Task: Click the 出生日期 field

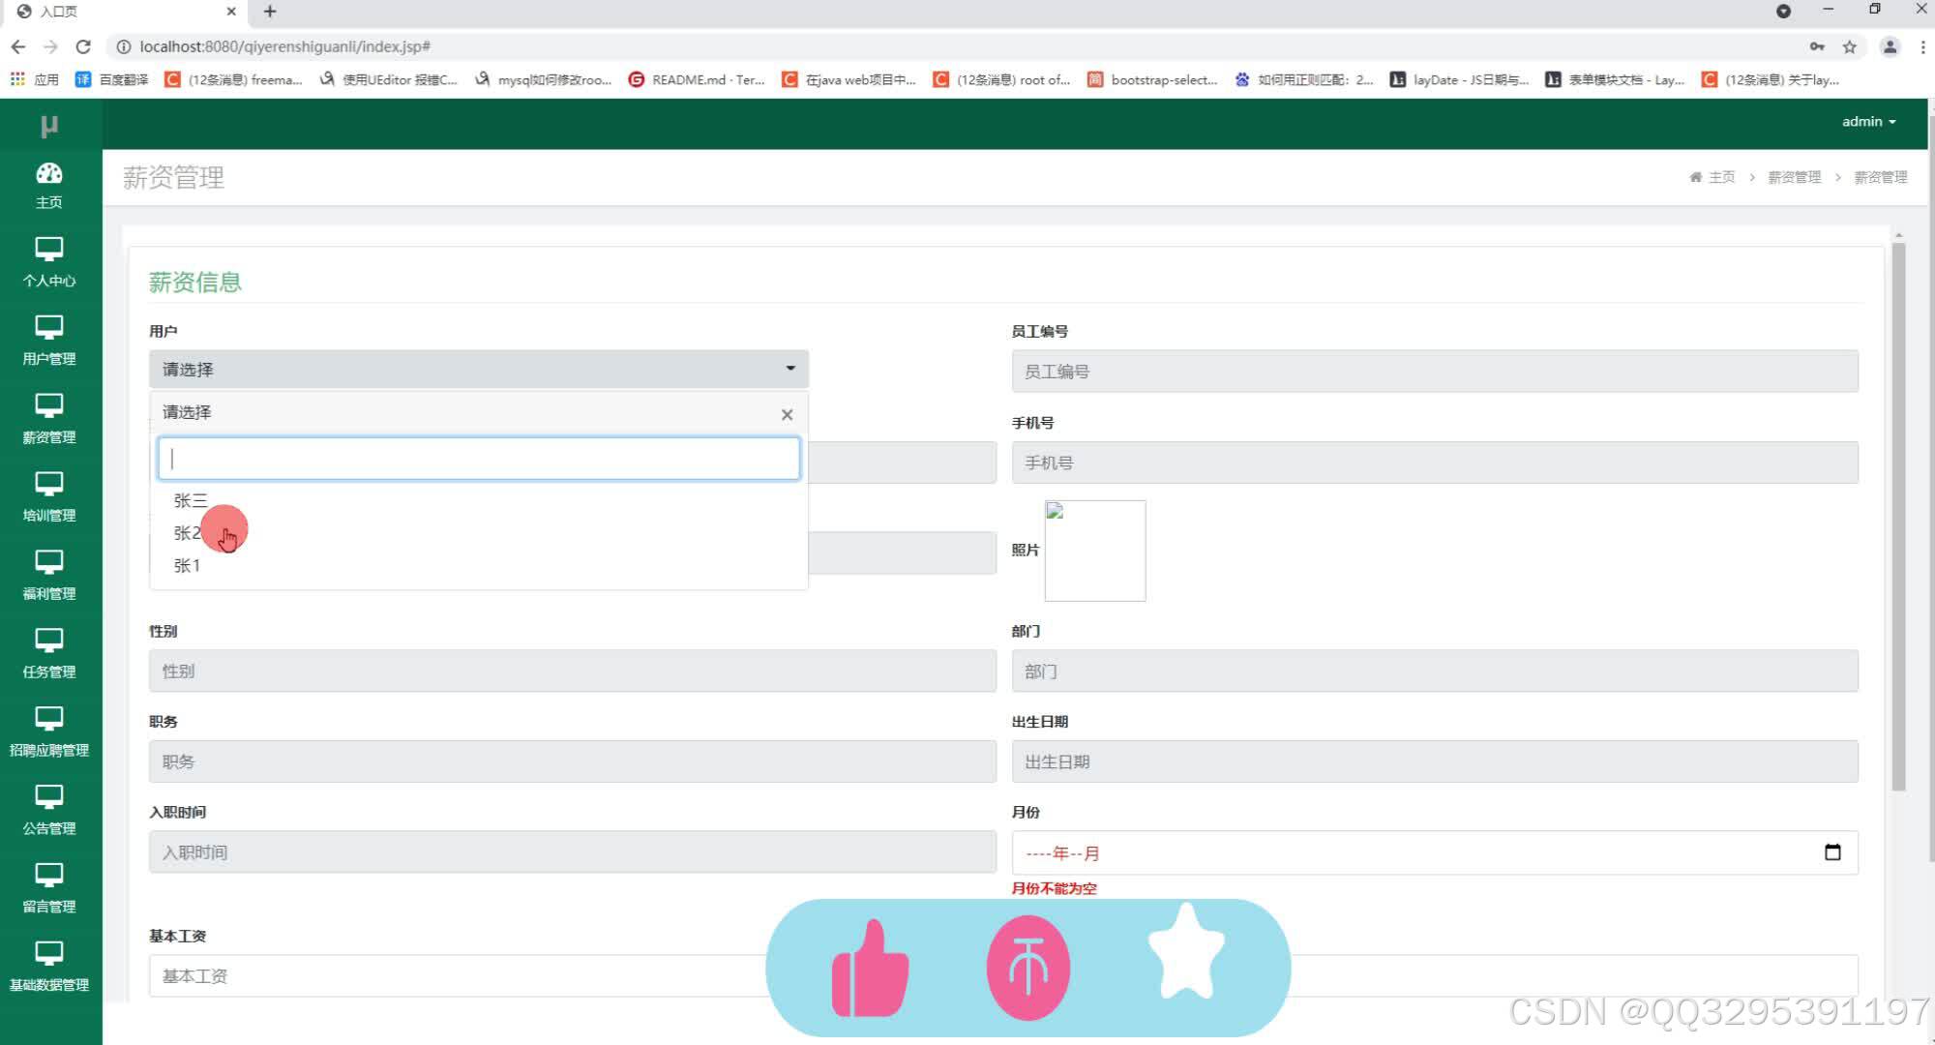Action: (1435, 761)
